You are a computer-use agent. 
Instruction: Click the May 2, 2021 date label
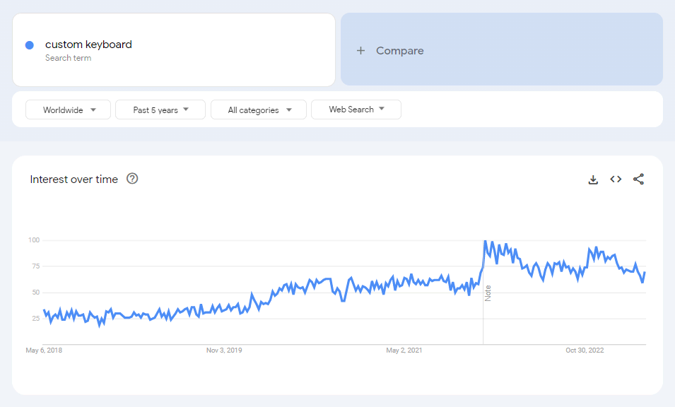pyautogui.click(x=404, y=350)
